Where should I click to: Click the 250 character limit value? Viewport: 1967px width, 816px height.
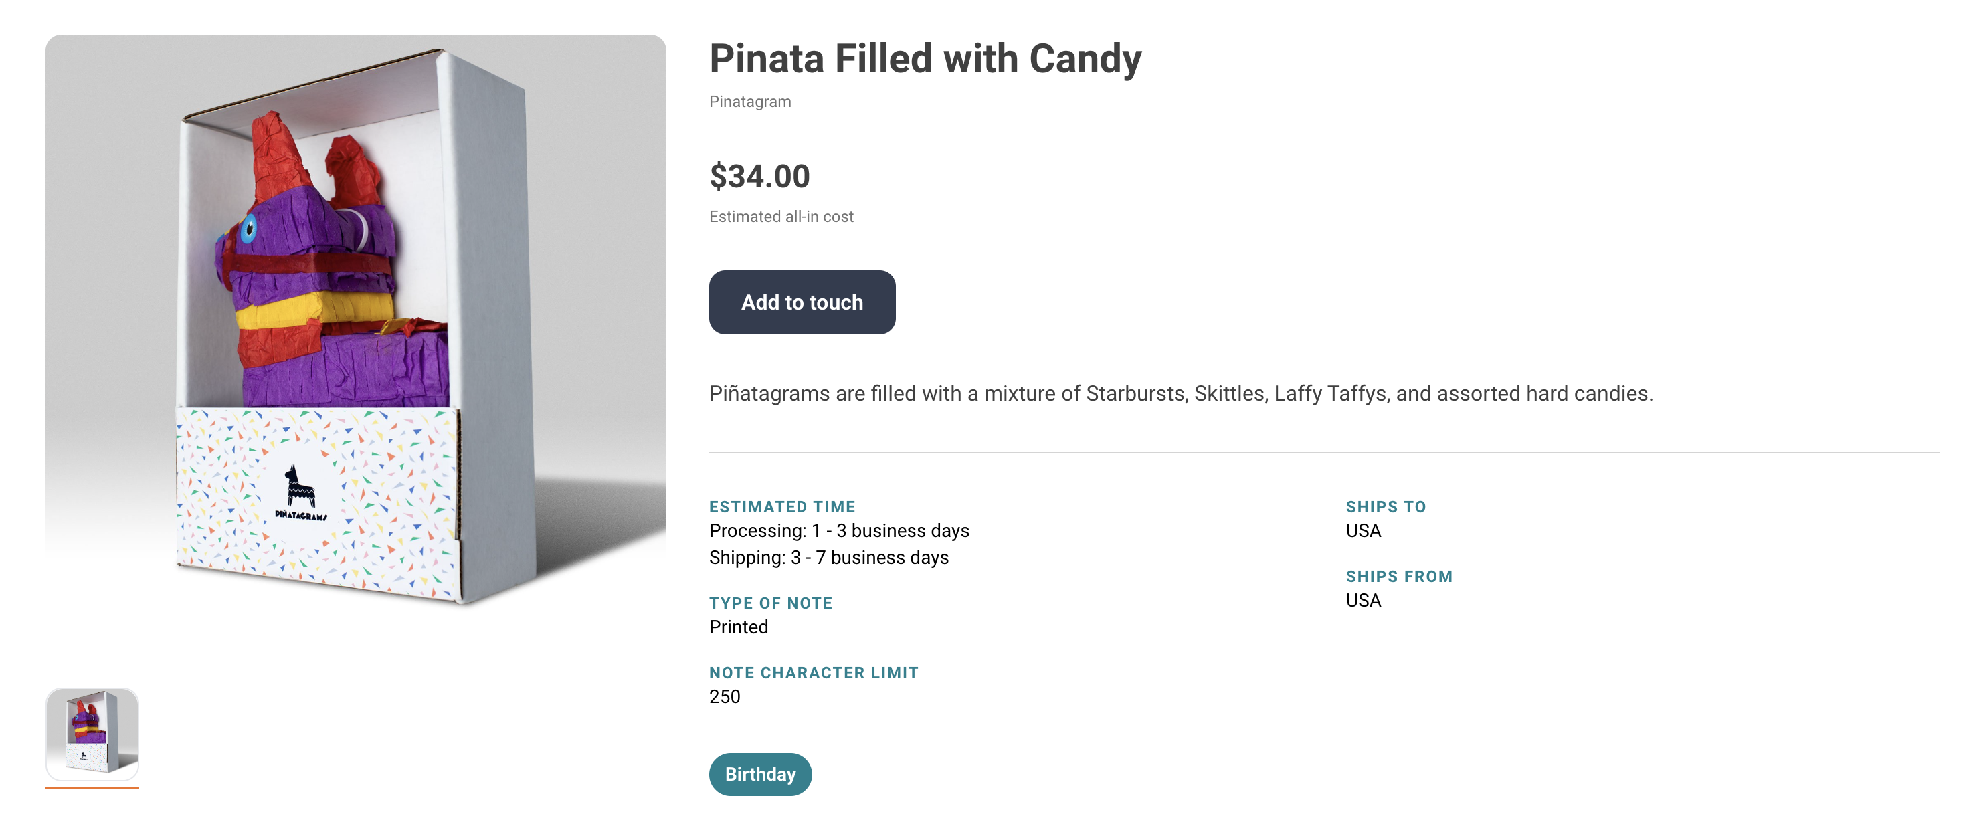(x=725, y=696)
